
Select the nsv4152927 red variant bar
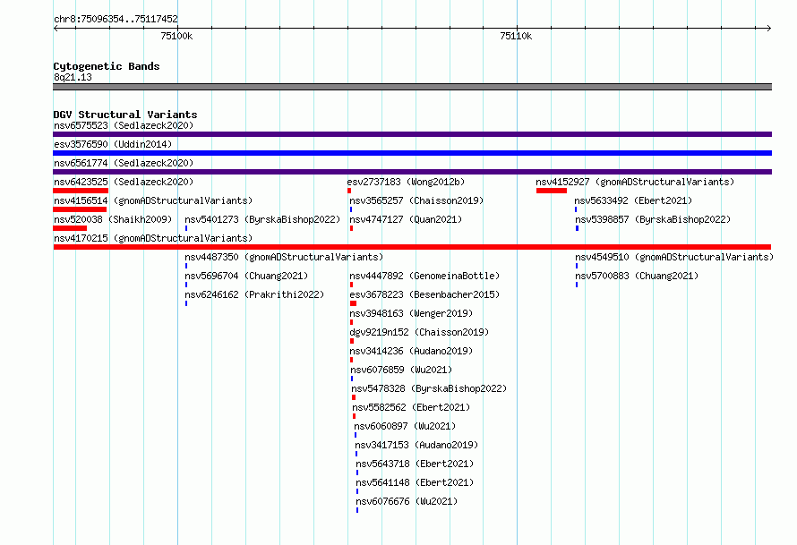[x=552, y=191]
